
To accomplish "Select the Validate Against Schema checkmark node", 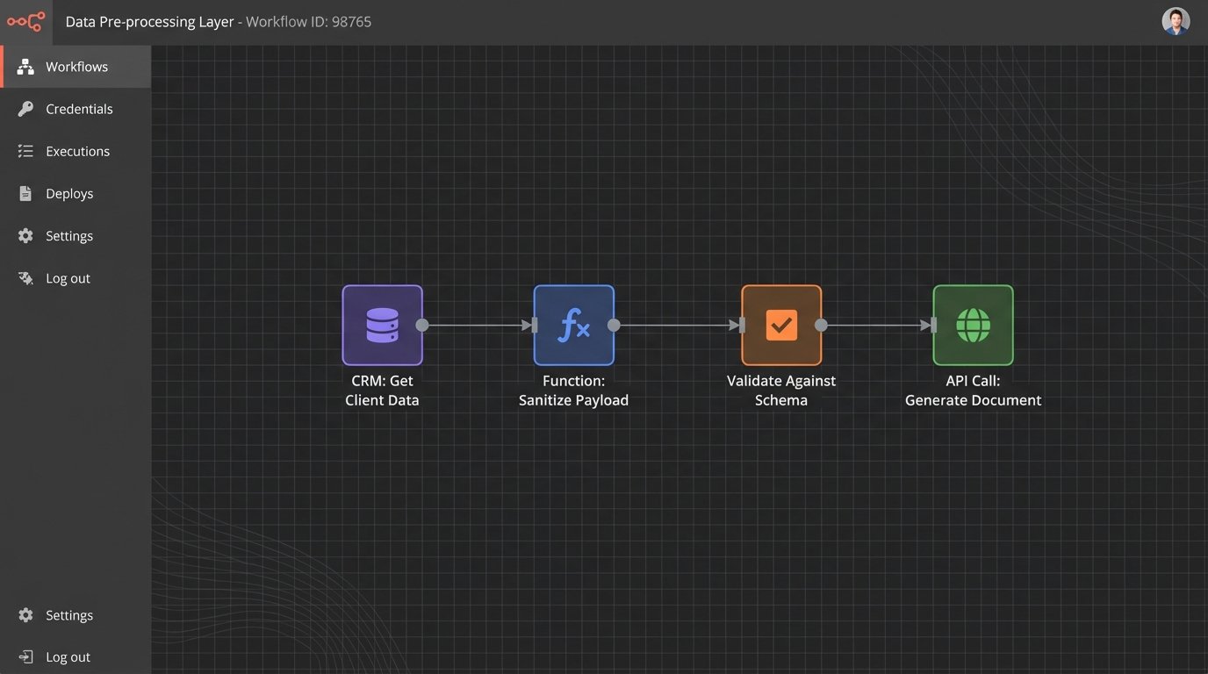I will (x=781, y=325).
